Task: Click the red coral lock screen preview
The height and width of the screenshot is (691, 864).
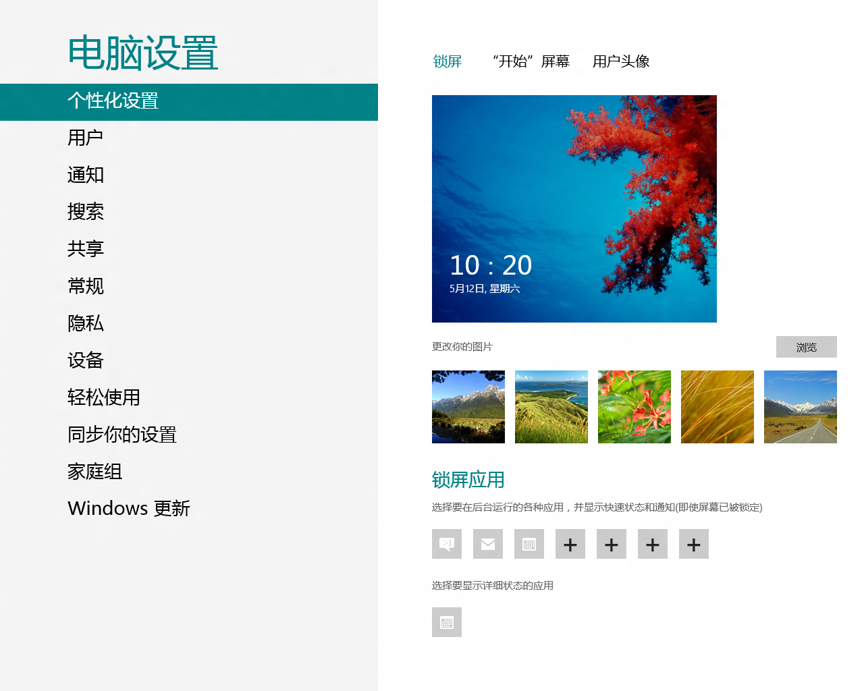Action: [574, 209]
